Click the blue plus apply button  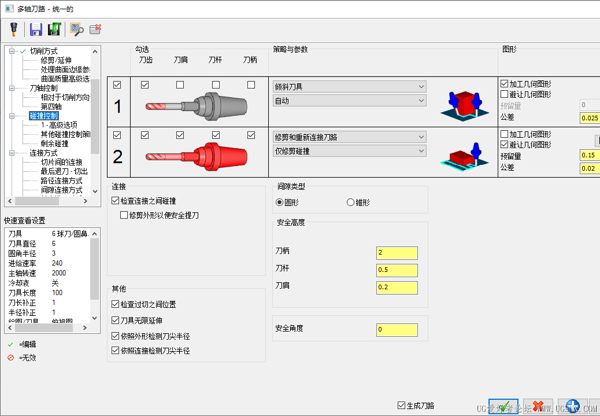coord(572,406)
